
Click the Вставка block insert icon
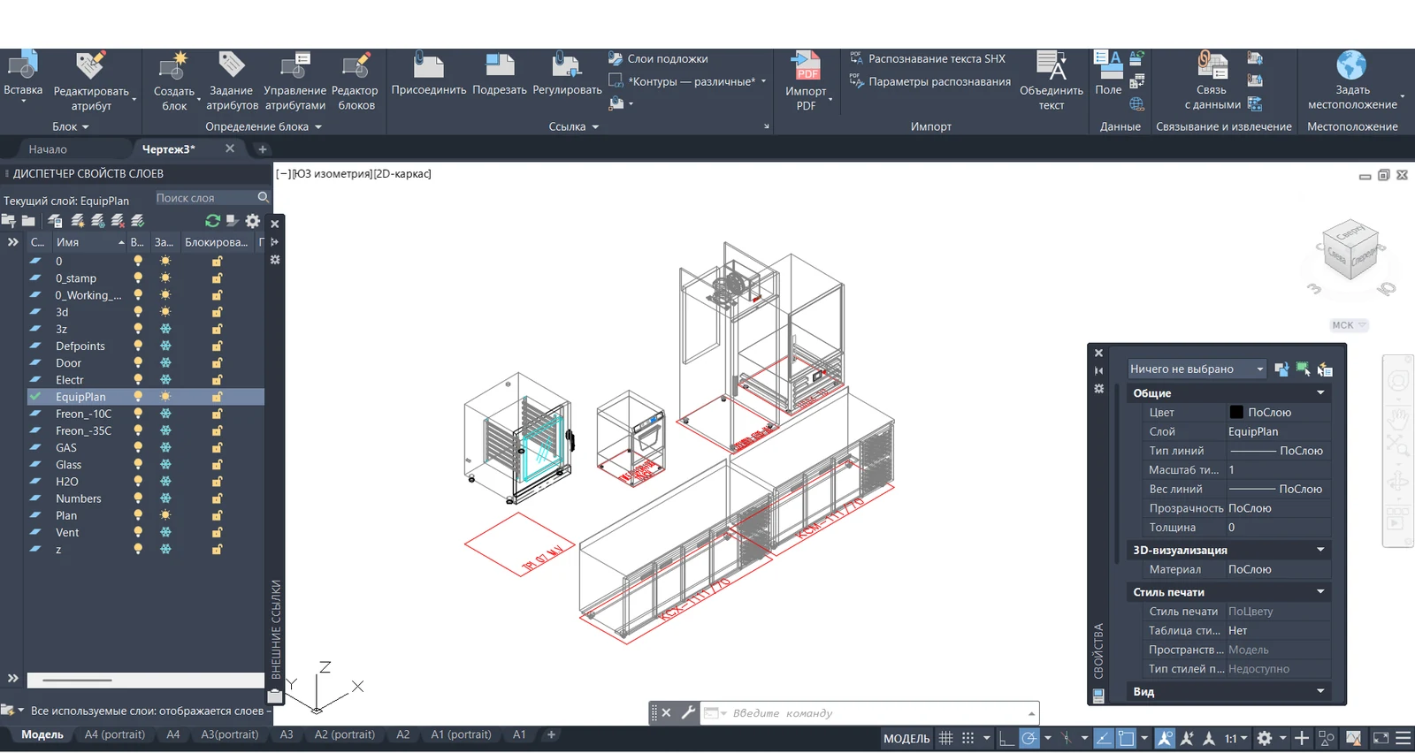click(22, 65)
